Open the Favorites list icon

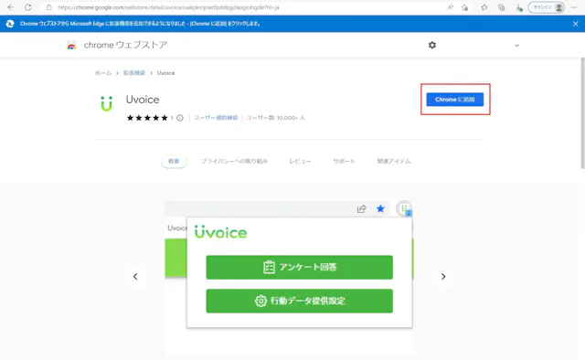click(x=484, y=7)
